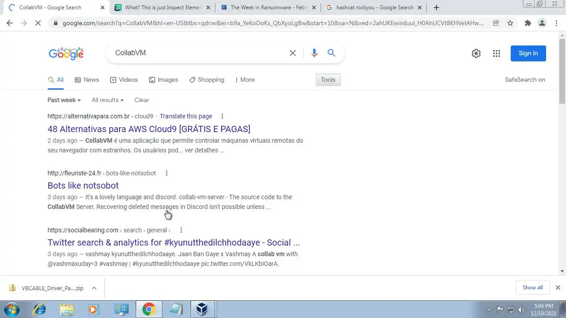Open the Windows Start menu
The width and height of the screenshot is (566, 318).
(x=12, y=309)
